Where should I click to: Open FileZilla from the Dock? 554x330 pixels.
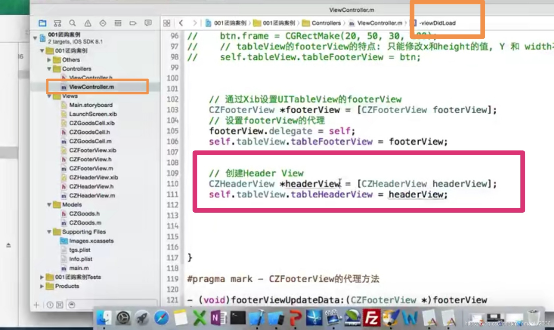pos(371,318)
